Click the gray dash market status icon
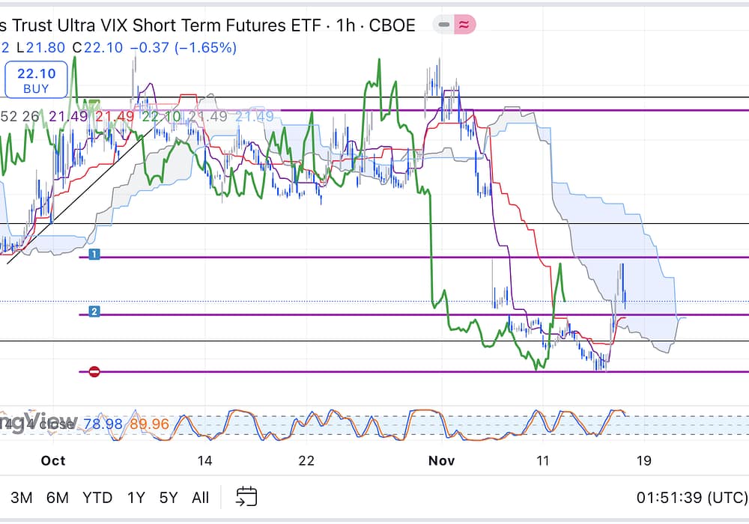 (444, 25)
